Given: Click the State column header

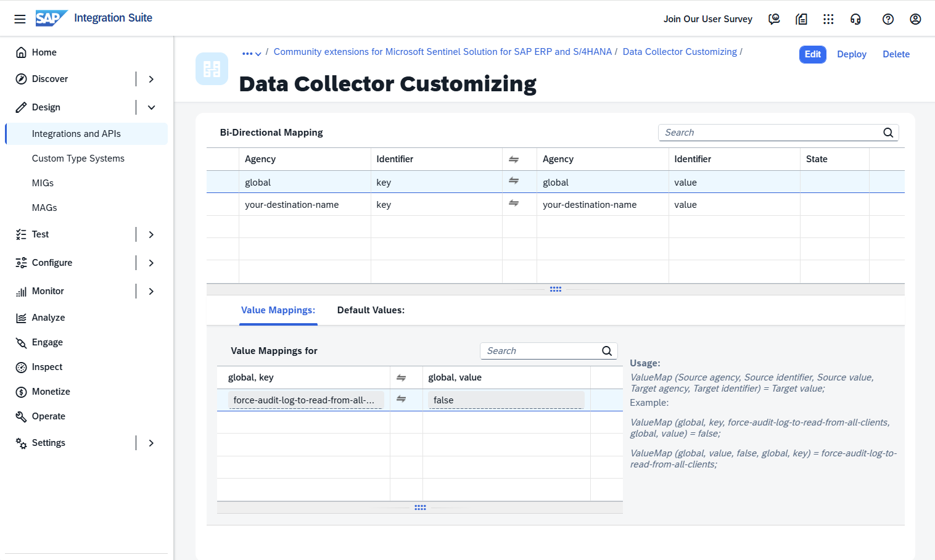Looking at the screenshot, I should point(834,159).
